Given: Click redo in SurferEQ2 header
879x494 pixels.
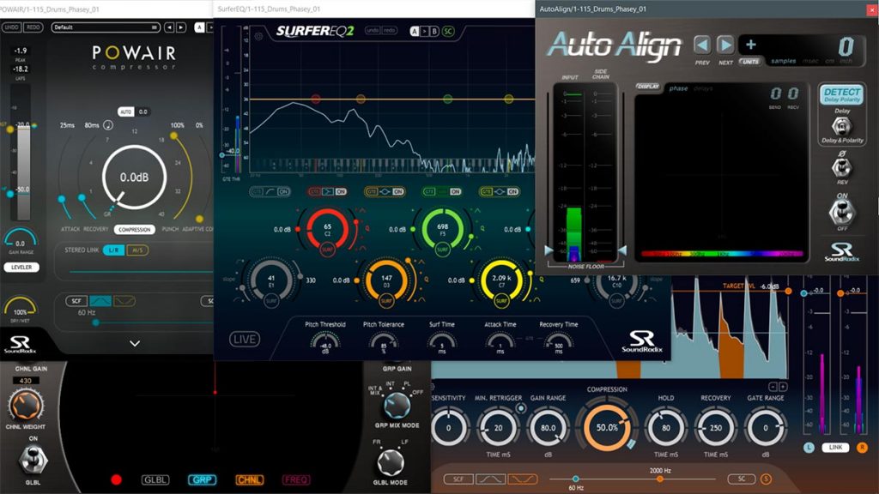Looking at the screenshot, I should point(390,30).
